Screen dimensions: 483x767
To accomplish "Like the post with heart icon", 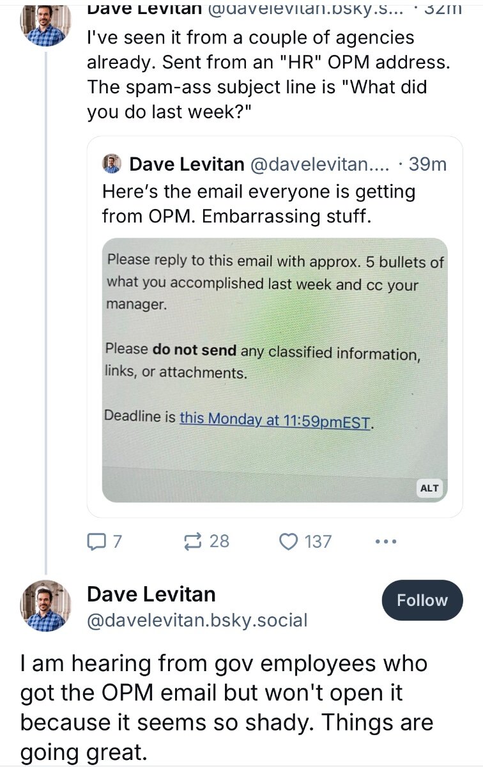I will click(x=289, y=542).
